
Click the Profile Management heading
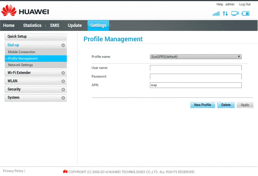pos(113,39)
